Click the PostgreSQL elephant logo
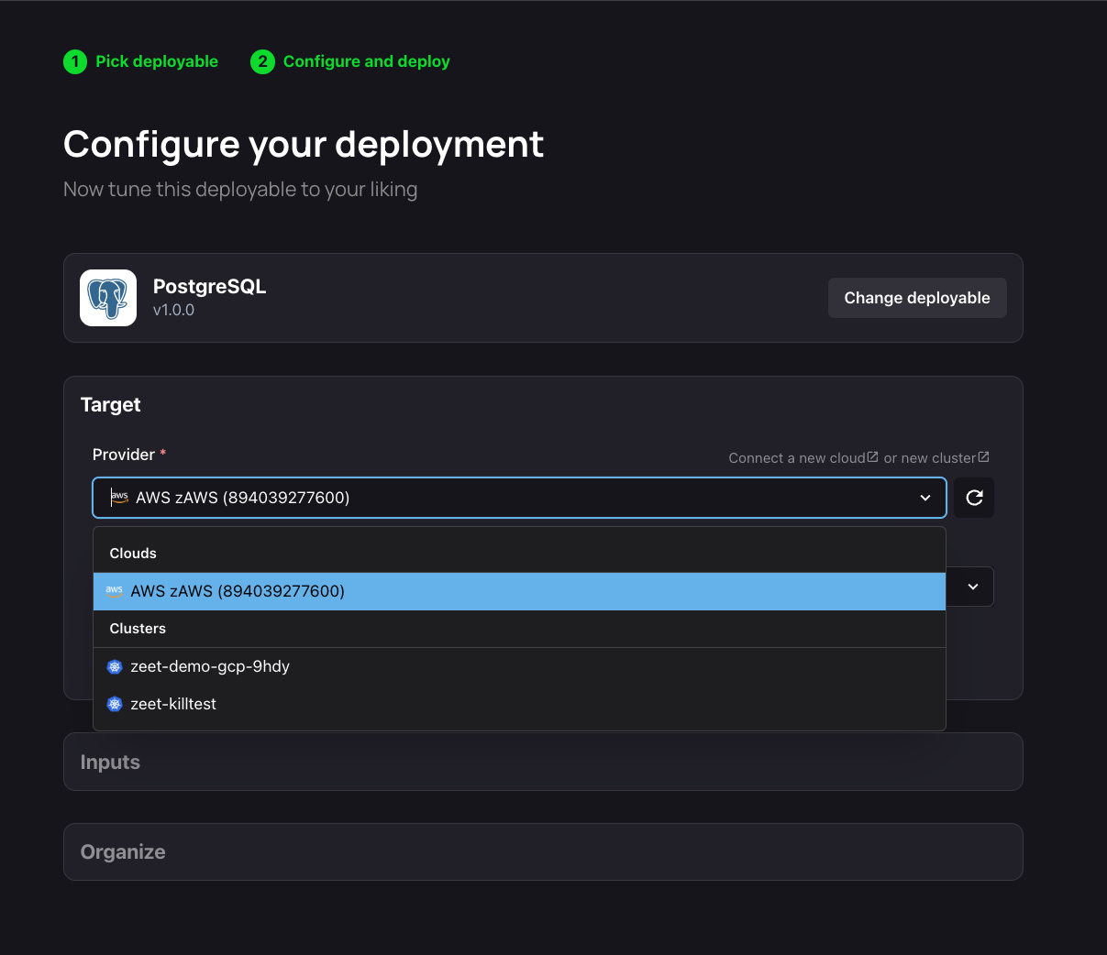1107x955 pixels. point(108,298)
